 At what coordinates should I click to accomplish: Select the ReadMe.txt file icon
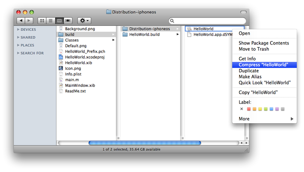tap(61, 91)
